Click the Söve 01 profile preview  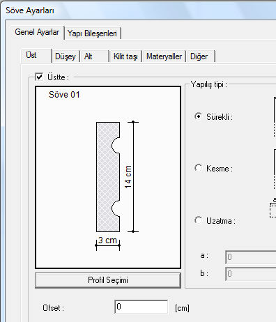click(108, 177)
